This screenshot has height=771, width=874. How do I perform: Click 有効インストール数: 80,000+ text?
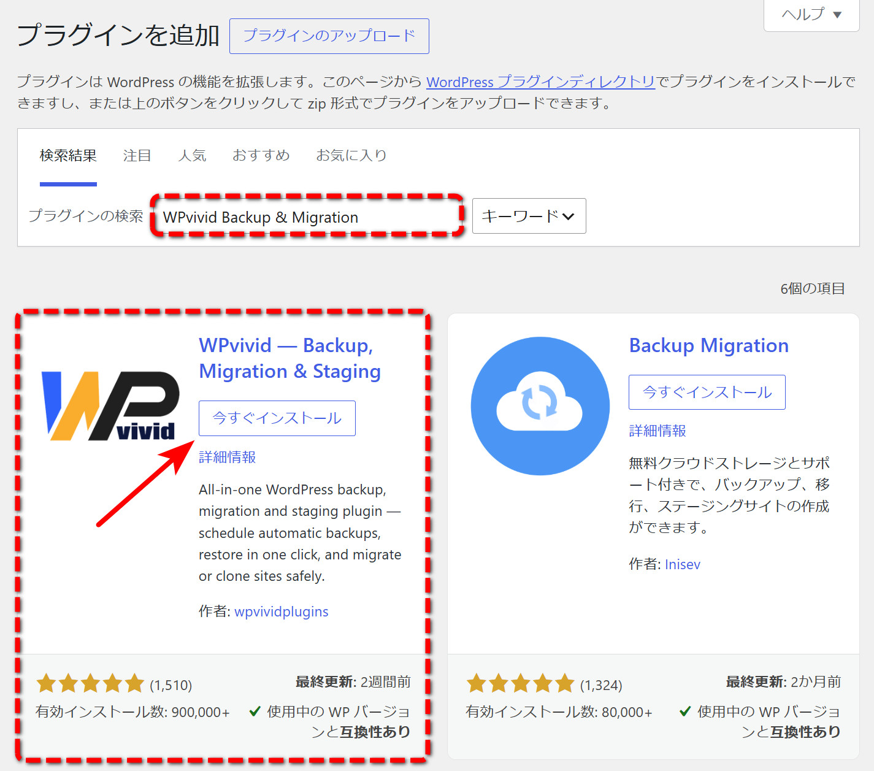[559, 712]
